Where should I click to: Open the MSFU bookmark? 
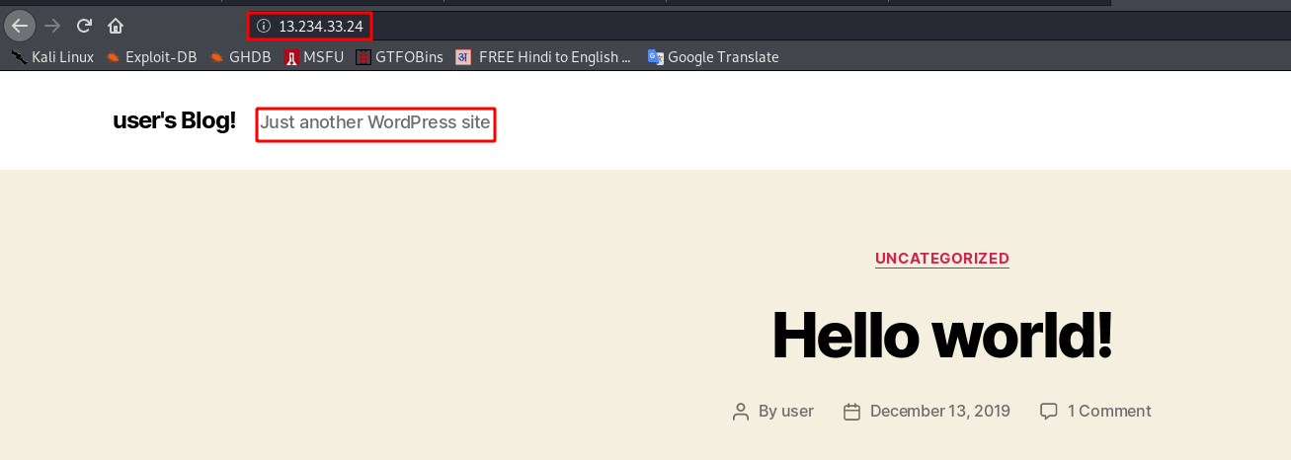[x=314, y=57]
